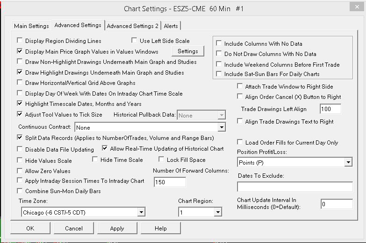Click the Cancel button

pos(74,228)
